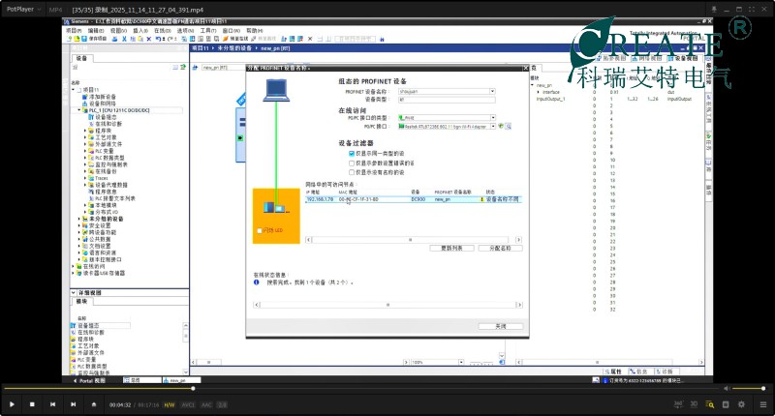Screen dimensions: 775x416
Task: Click the Delete X icon in toolbar
Action: [149, 39]
